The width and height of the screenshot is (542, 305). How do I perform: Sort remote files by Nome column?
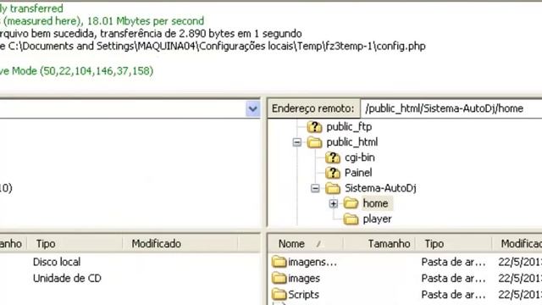pyautogui.click(x=306, y=244)
